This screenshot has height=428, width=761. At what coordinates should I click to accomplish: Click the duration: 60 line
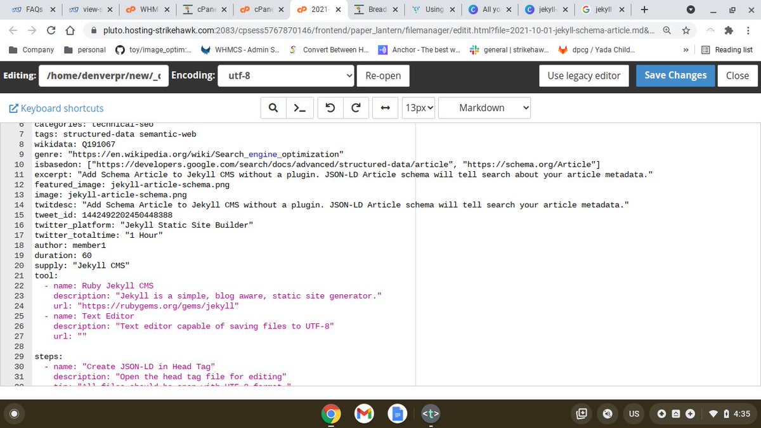click(63, 256)
